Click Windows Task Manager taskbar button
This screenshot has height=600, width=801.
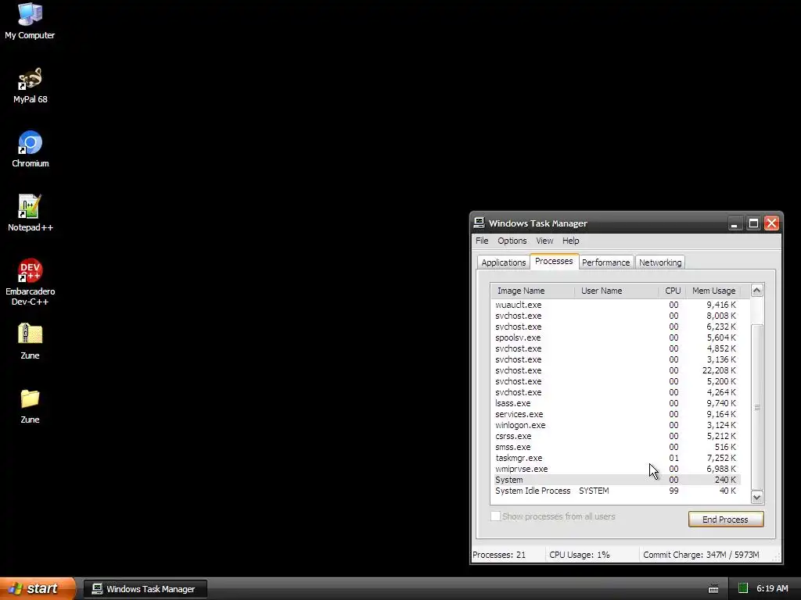click(145, 589)
